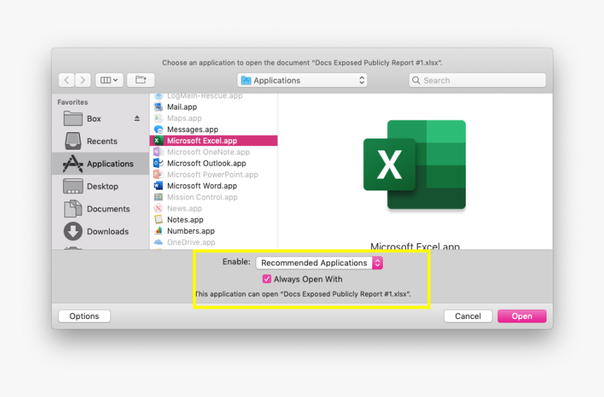This screenshot has width=604, height=397.
Task: Click the Box folder icon
Action: [x=73, y=118]
